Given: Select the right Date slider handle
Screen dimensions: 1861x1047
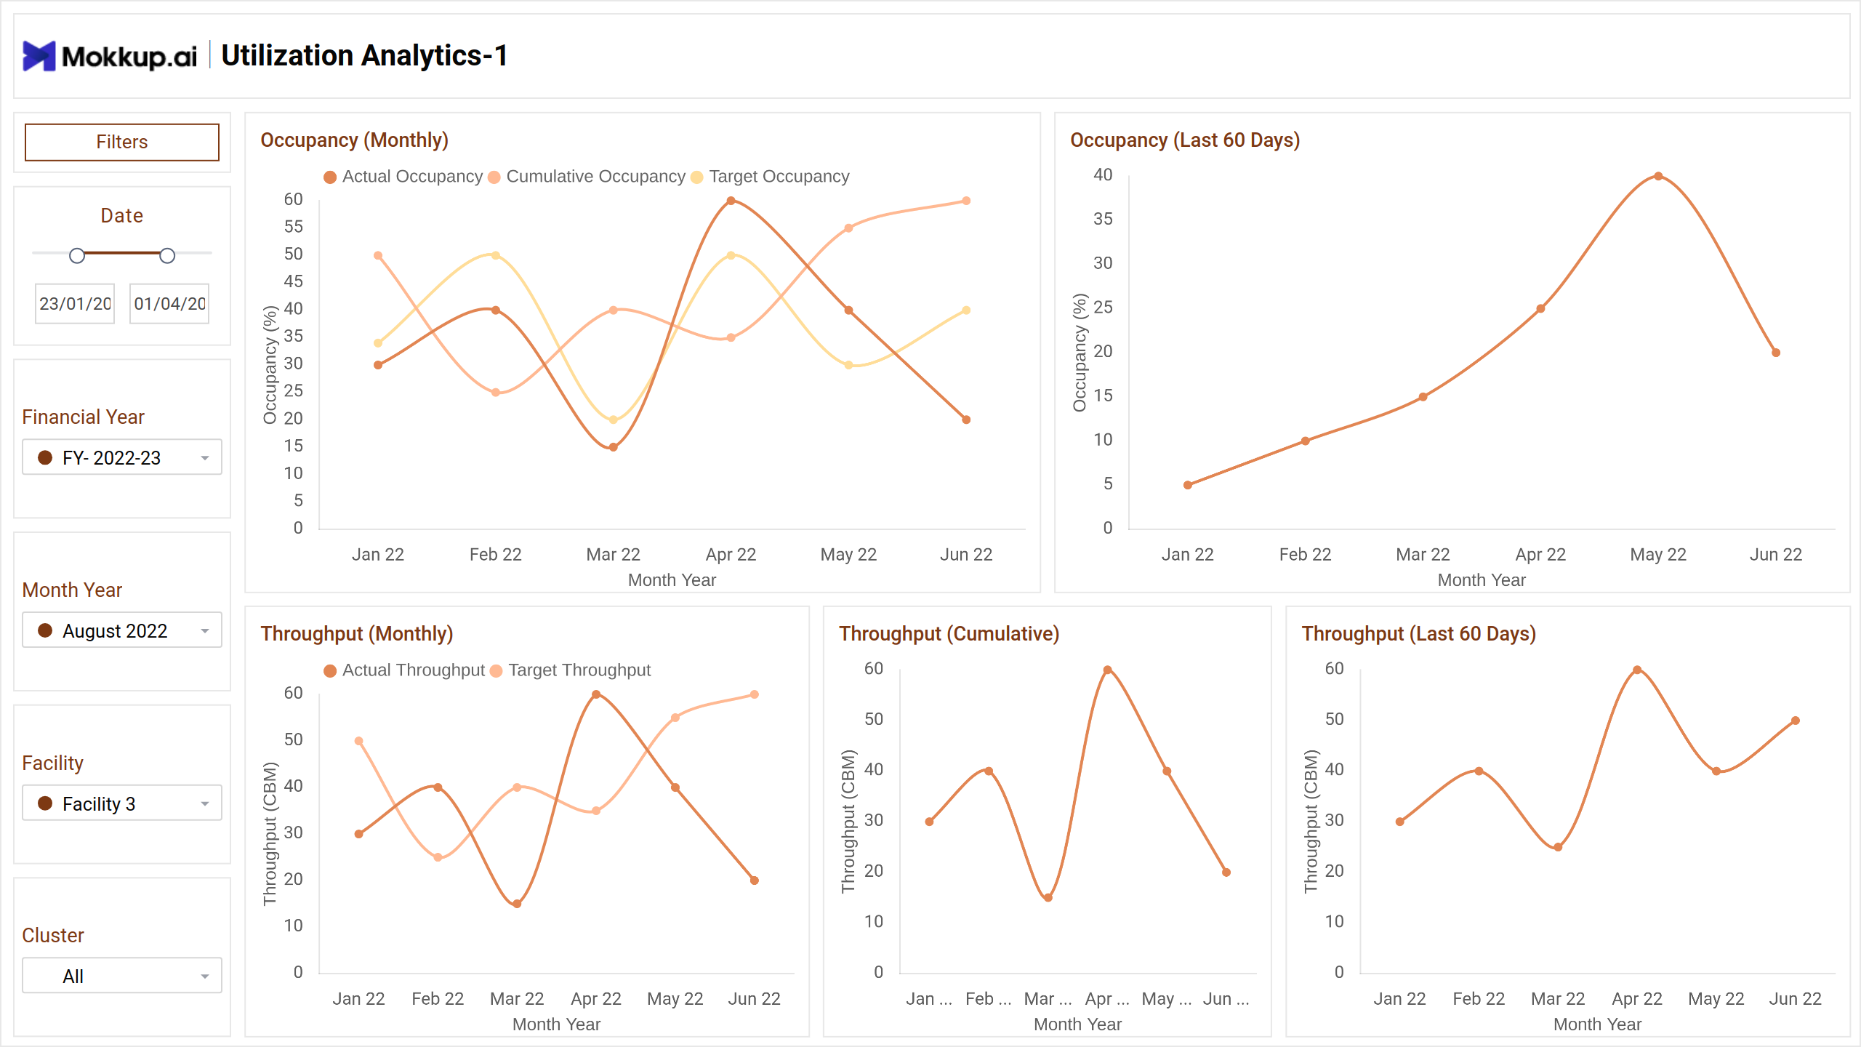Looking at the screenshot, I should point(167,255).
